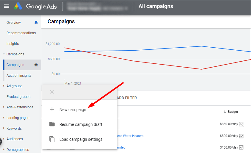251x153 pixels.
Task: Select Resume campaign draft
Action: pyautogui.click(x=81, y=124)
